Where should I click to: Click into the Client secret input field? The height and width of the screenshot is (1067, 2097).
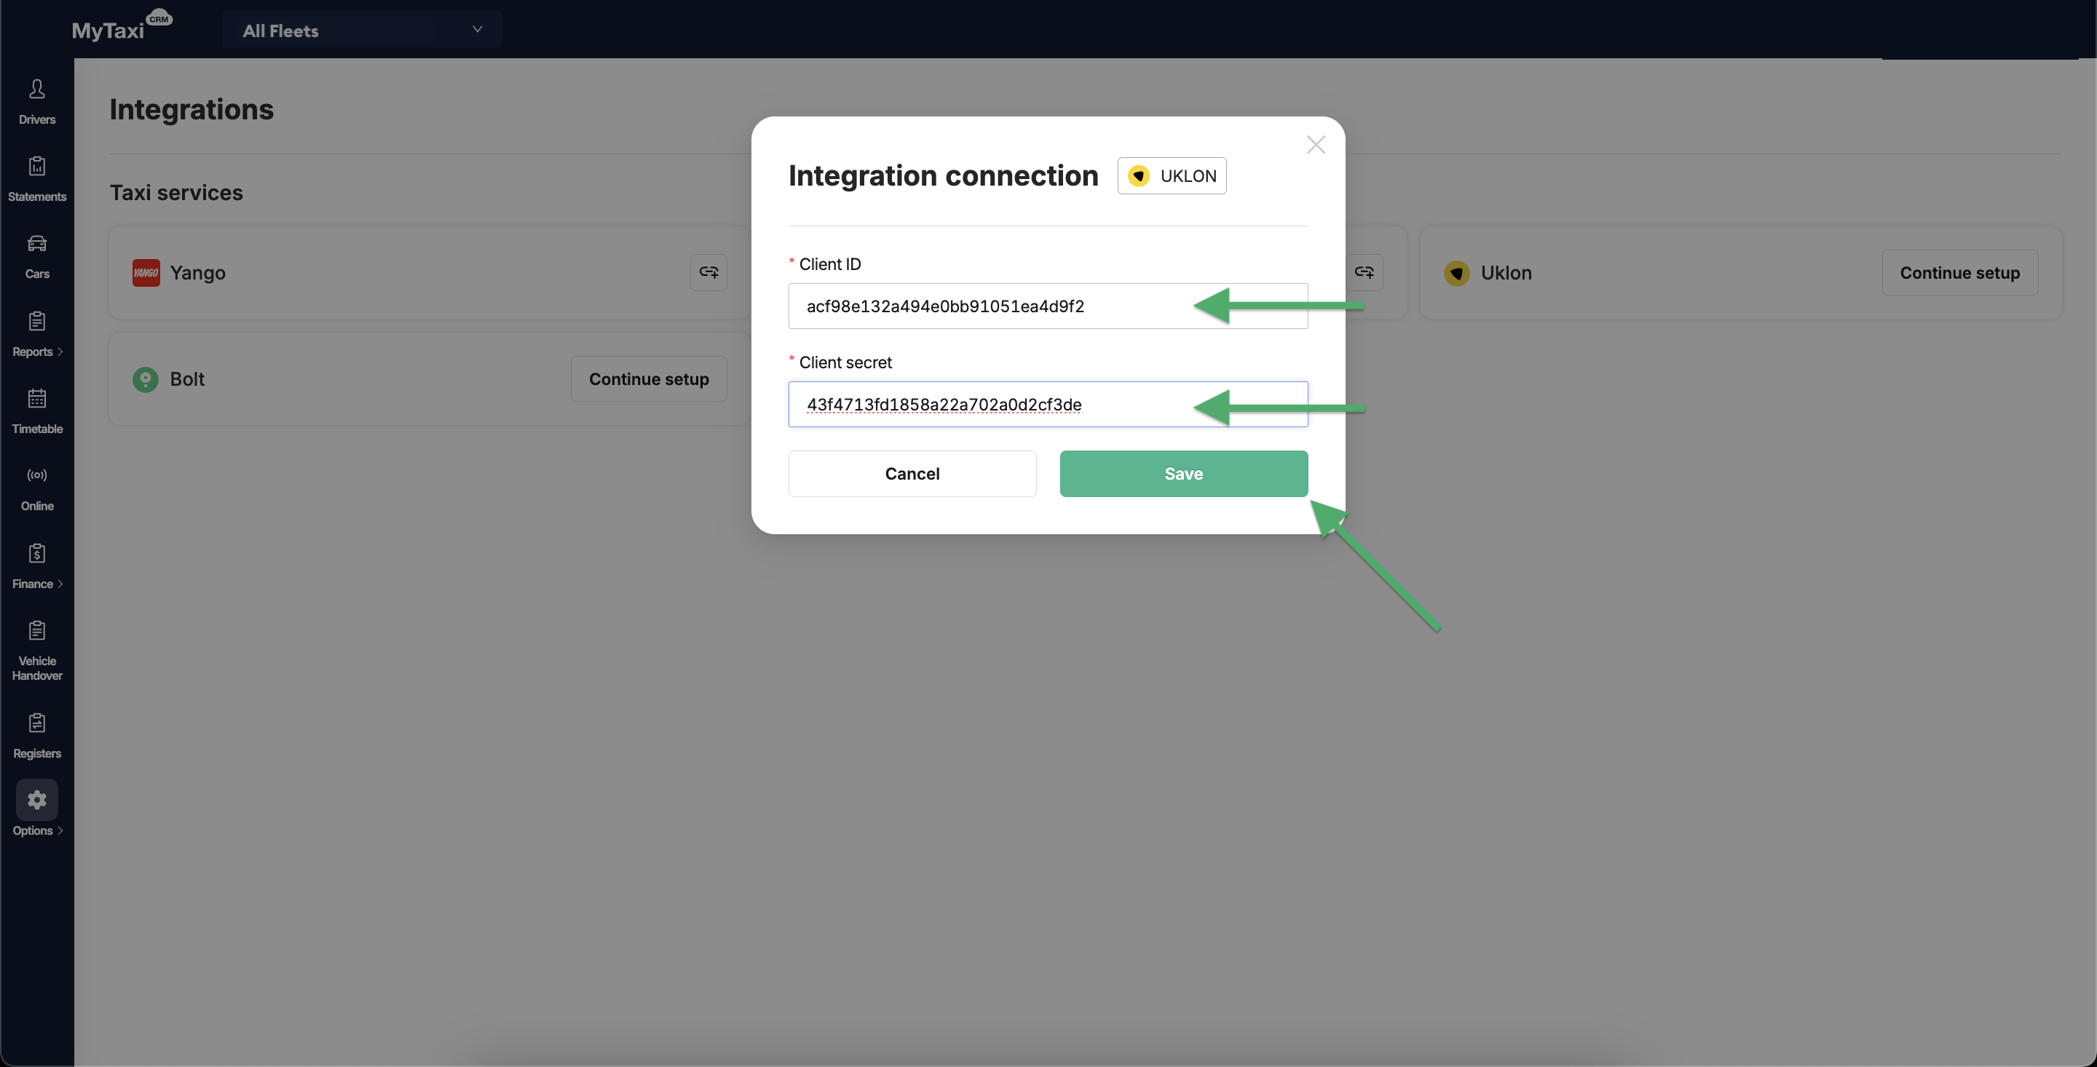pyautogui.click(x=1048, y=405)
